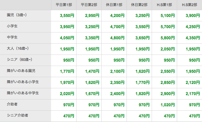This screenshot has height=122, width=202.
Task: Click 3,650円 in the 中学生 row
Action: pos(142,38)
